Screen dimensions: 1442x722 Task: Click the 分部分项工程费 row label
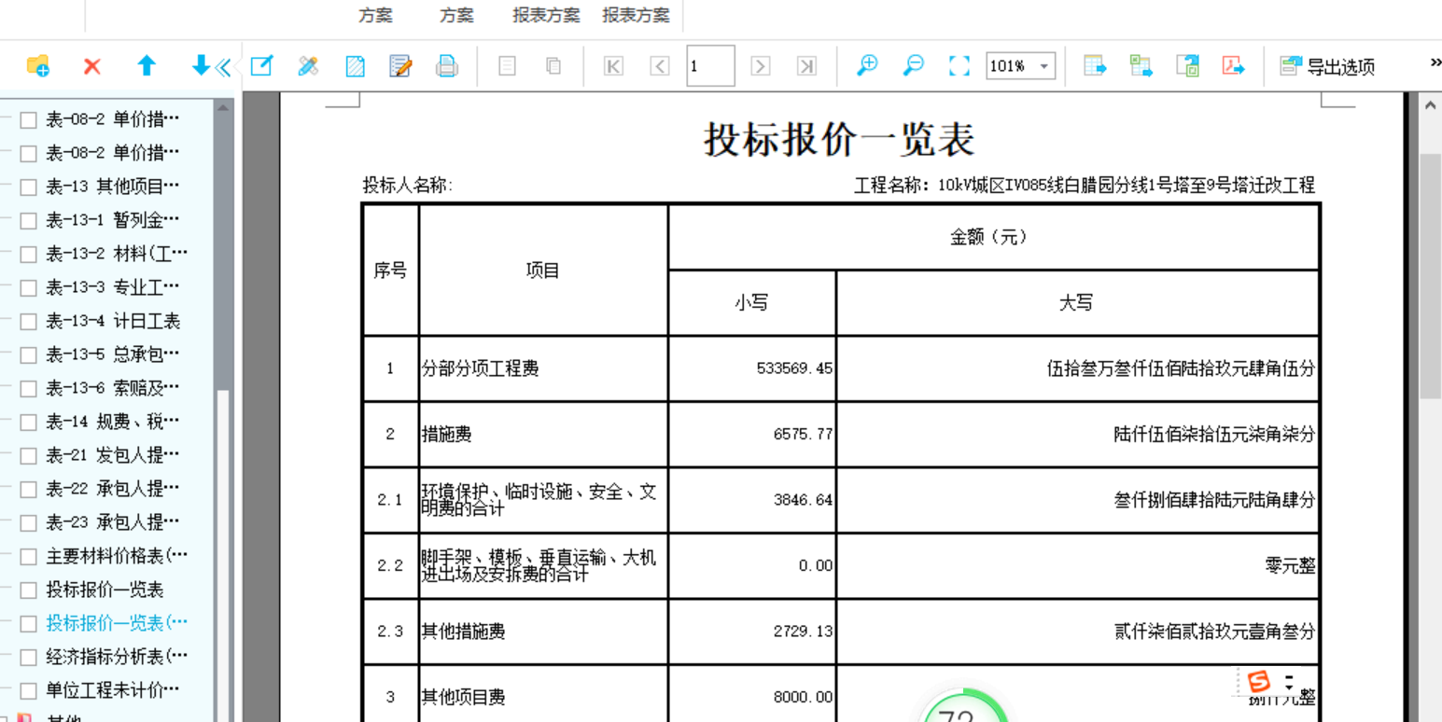point(481,368)
